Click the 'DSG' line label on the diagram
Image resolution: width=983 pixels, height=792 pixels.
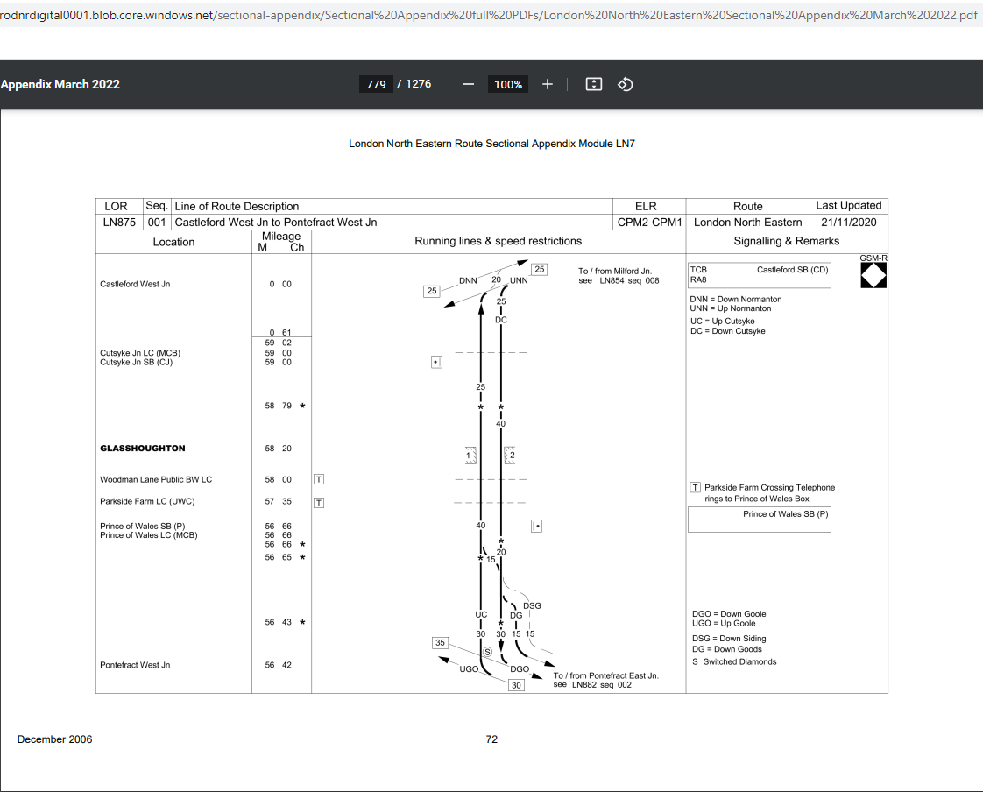tap(532, 605)
